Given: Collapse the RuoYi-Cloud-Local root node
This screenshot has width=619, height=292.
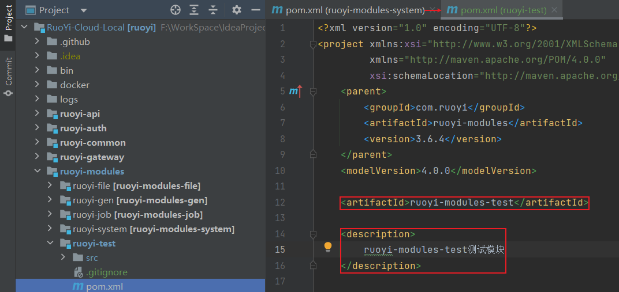Looking at the screenshot, I should (24, 28).
